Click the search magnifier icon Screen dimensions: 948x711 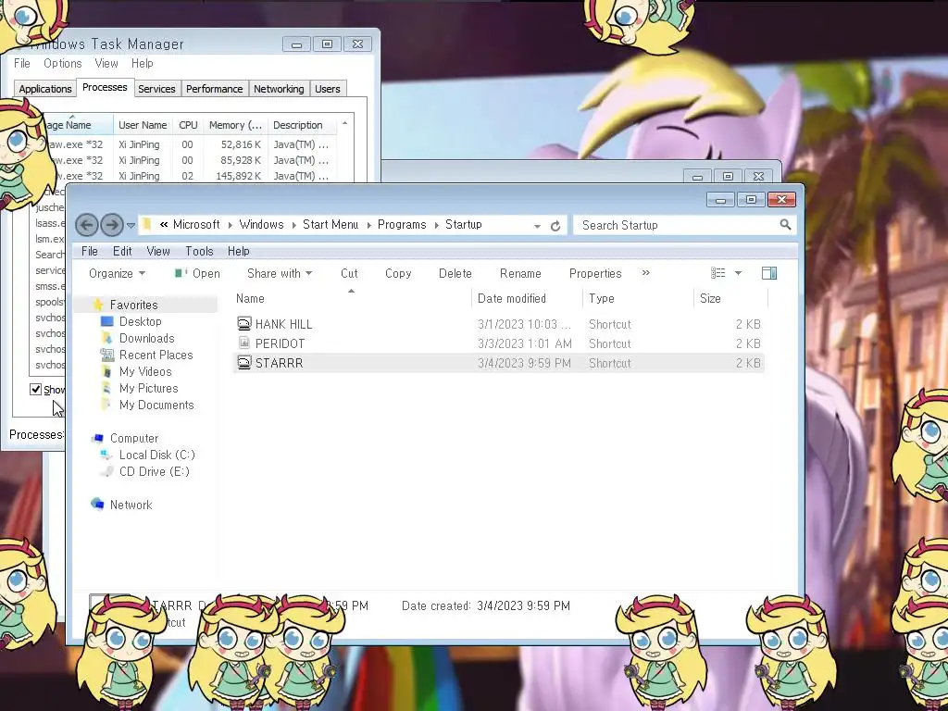(785, 225)
